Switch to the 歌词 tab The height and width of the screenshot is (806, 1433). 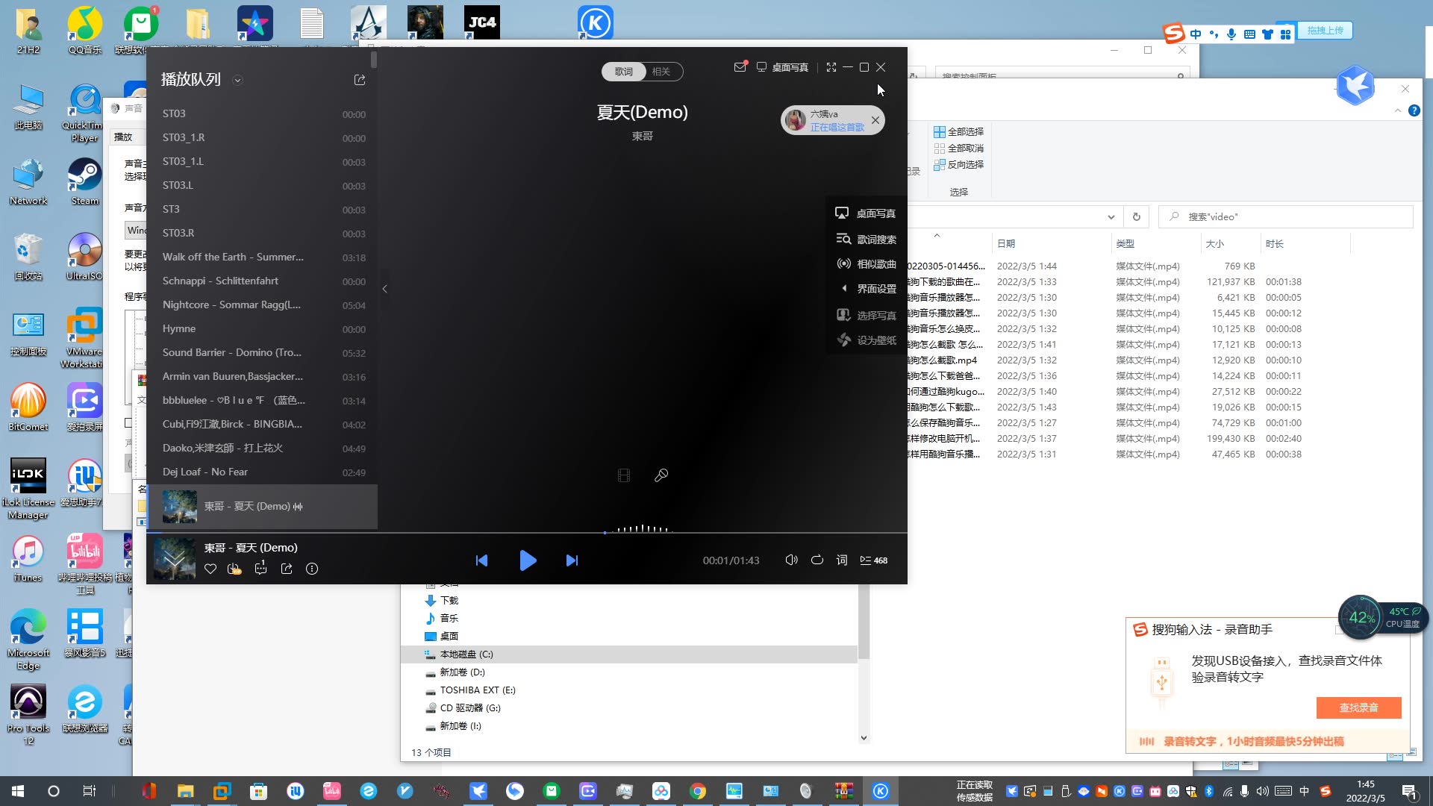click(624, 72)
